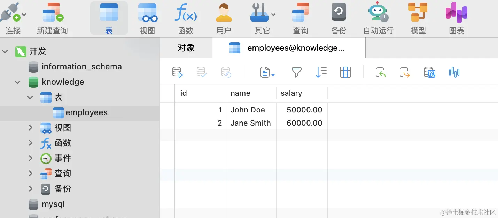This screenshot has height=218, width=498.
Task: Click the filter funnel icon
Action: click(296, 72)
